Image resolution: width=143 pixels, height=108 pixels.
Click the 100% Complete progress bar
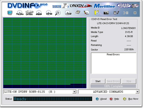[x=113, y=86]
